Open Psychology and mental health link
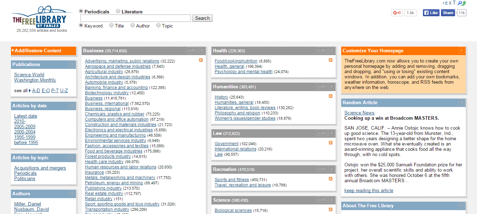This screenshot has width=477, height=214. 244,72
